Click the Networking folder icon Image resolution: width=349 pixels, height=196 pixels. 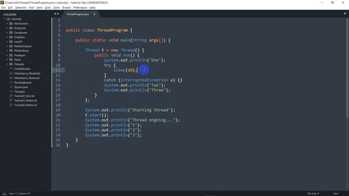pos(11,51)
